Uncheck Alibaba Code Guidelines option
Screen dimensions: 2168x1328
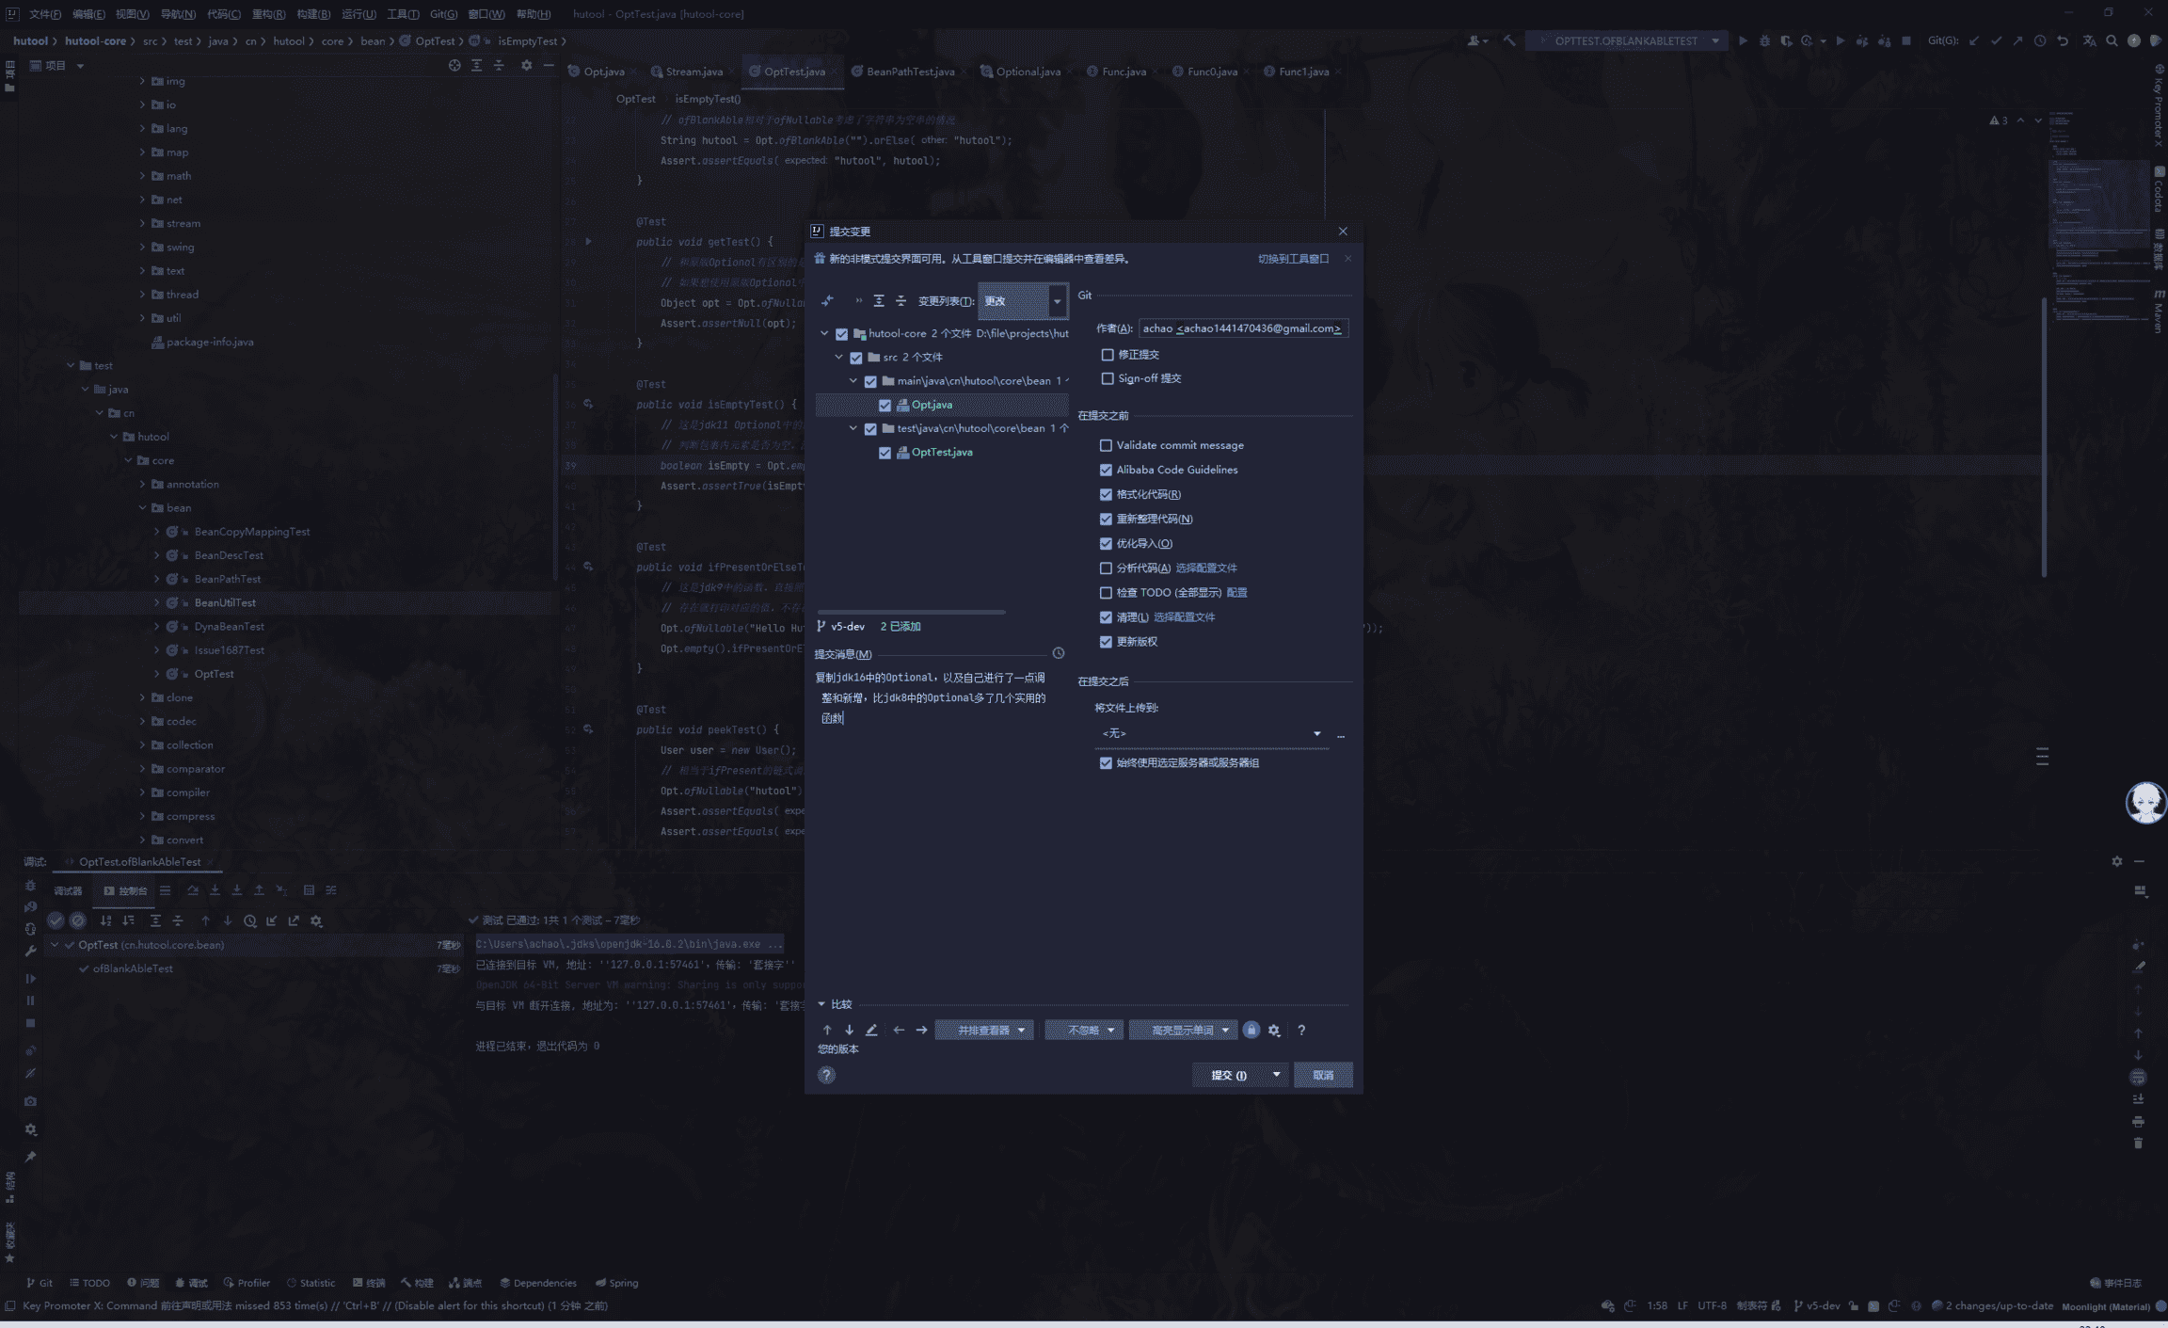point(1106,470)
